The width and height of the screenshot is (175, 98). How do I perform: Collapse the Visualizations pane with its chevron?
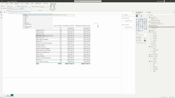[x=147, y=12]
